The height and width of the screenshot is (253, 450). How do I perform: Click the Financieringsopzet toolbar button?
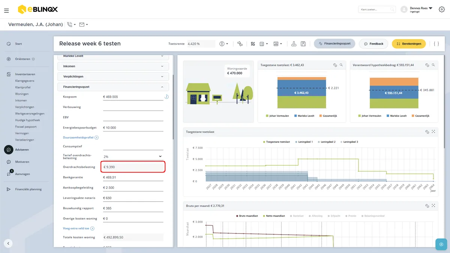[x=334, y=44]
